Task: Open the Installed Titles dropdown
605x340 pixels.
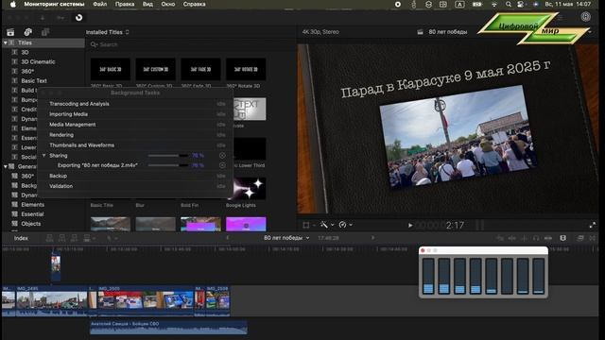Action: click(107, 32)
